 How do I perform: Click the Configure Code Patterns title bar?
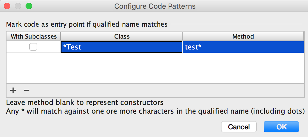tap(155, 6)
